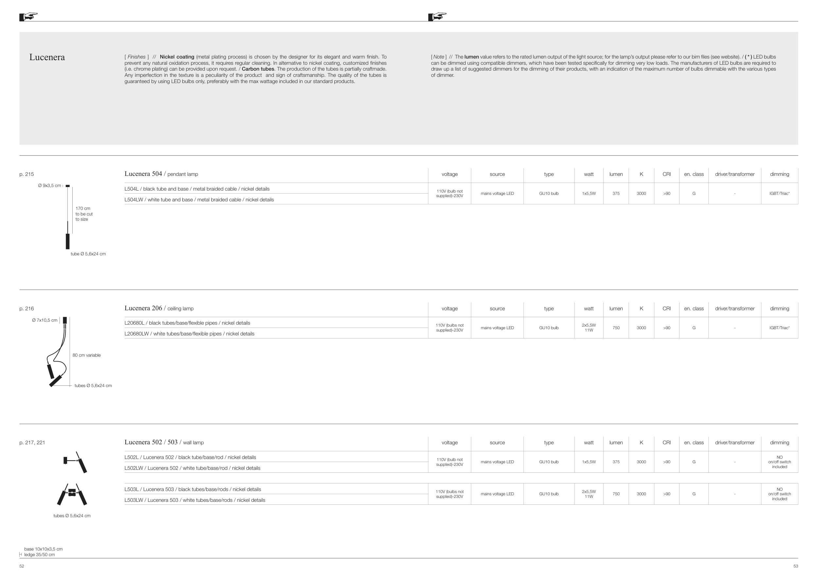Select the Lucenera 502 / 503 wall lamp heading
This screenshot has width=818, height=578.
pos(164,442)
